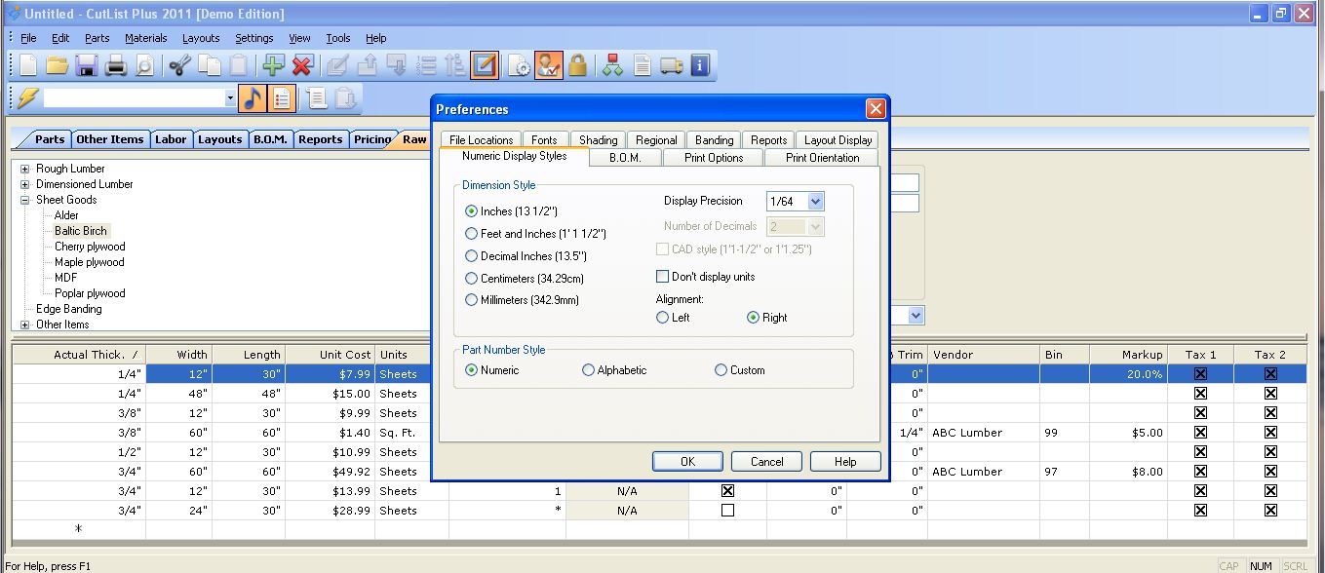
Task: Click the Cut scissors icon
Action: point(179,65)
